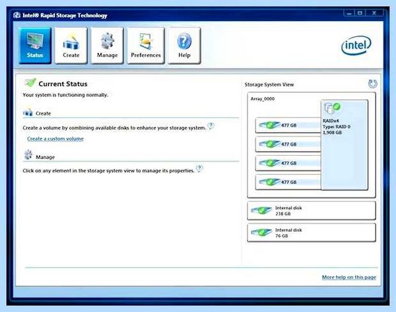Screen dimensions: 396x312
Task: Open the Status tab
Action: pos(35,46)
